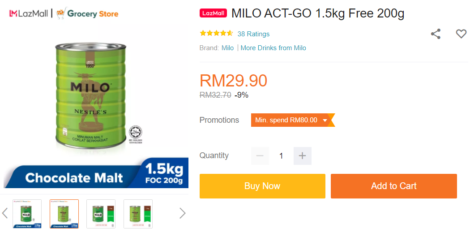This screenshot has width=470, height=237.
Task: Click the LazMall logo at top left
Action: (29, 14)
